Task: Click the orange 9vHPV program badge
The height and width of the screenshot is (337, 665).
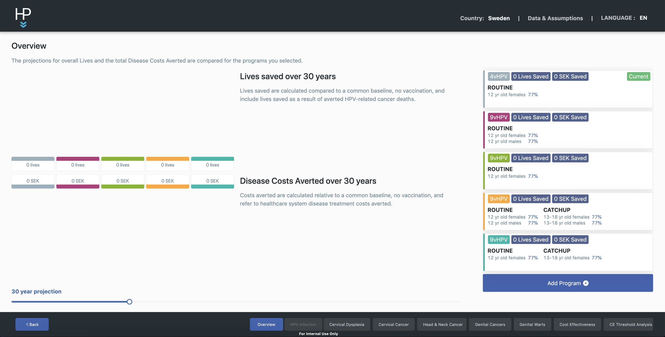Action: pos(498,199)
